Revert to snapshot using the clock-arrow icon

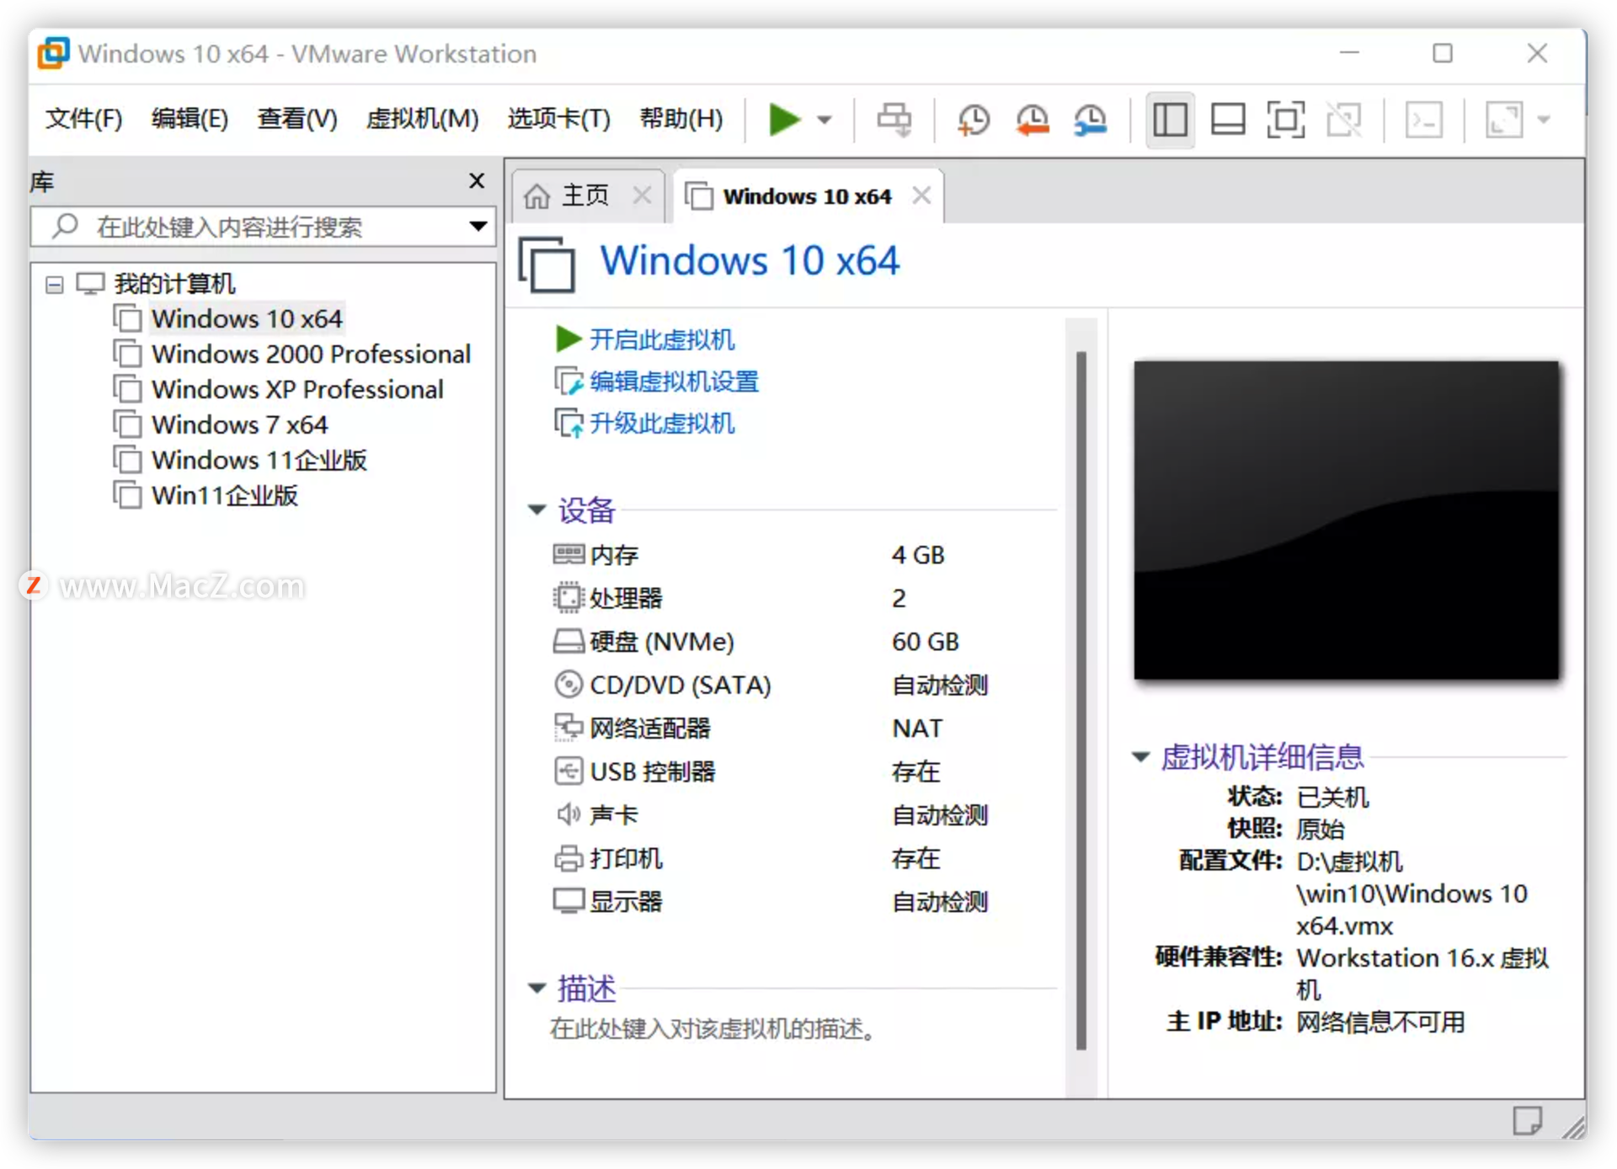tap(1032, 120)
